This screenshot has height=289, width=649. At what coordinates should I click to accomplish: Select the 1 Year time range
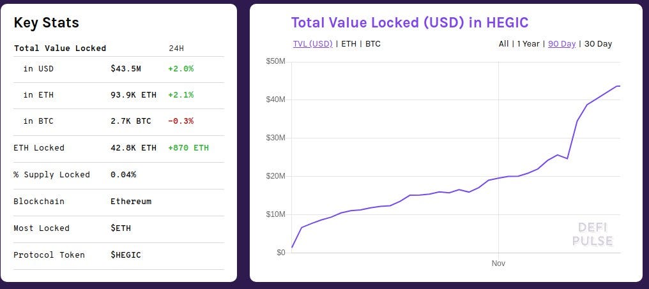(x=528, y=43)
